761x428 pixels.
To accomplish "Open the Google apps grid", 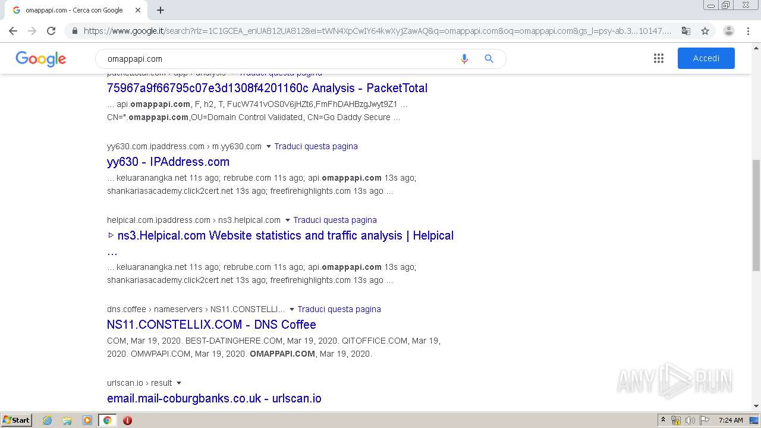I will coord(659,58).
